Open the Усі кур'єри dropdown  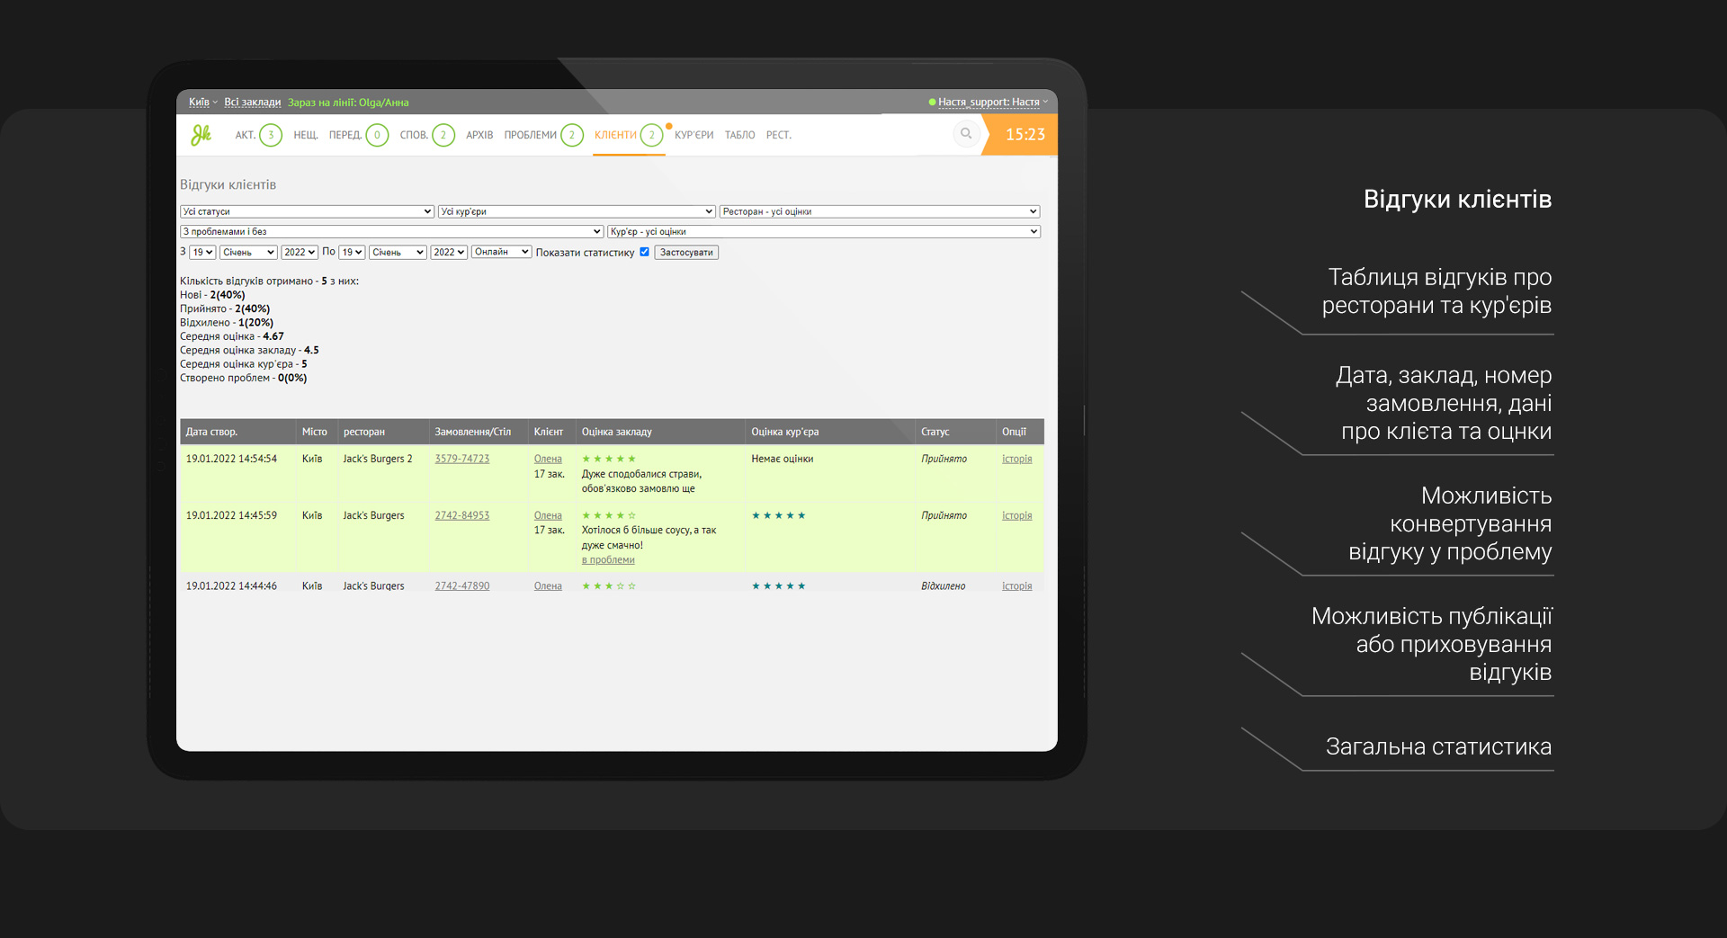pyautogui.click(x=577, y=211)
